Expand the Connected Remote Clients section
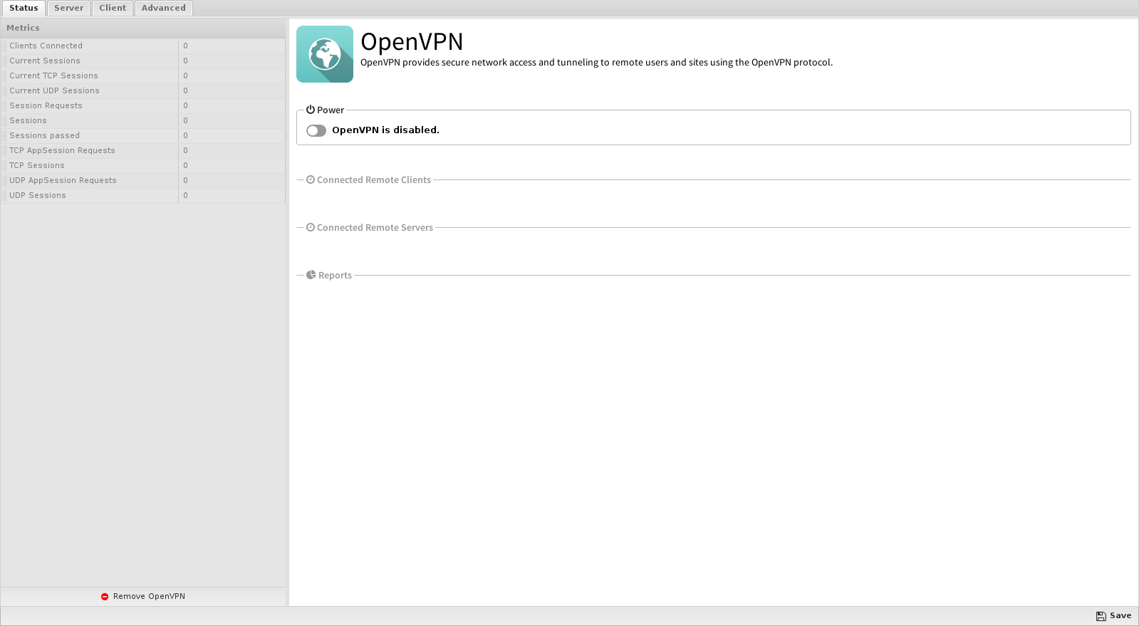This screenshot has width=1139, height=626. pos(374,179)
